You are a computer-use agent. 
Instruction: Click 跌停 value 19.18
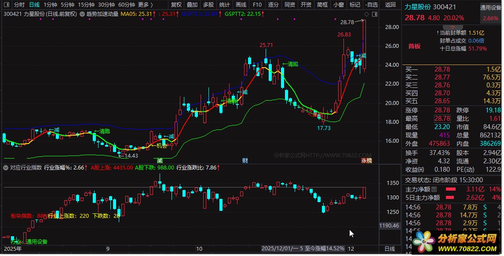[493, 110]
